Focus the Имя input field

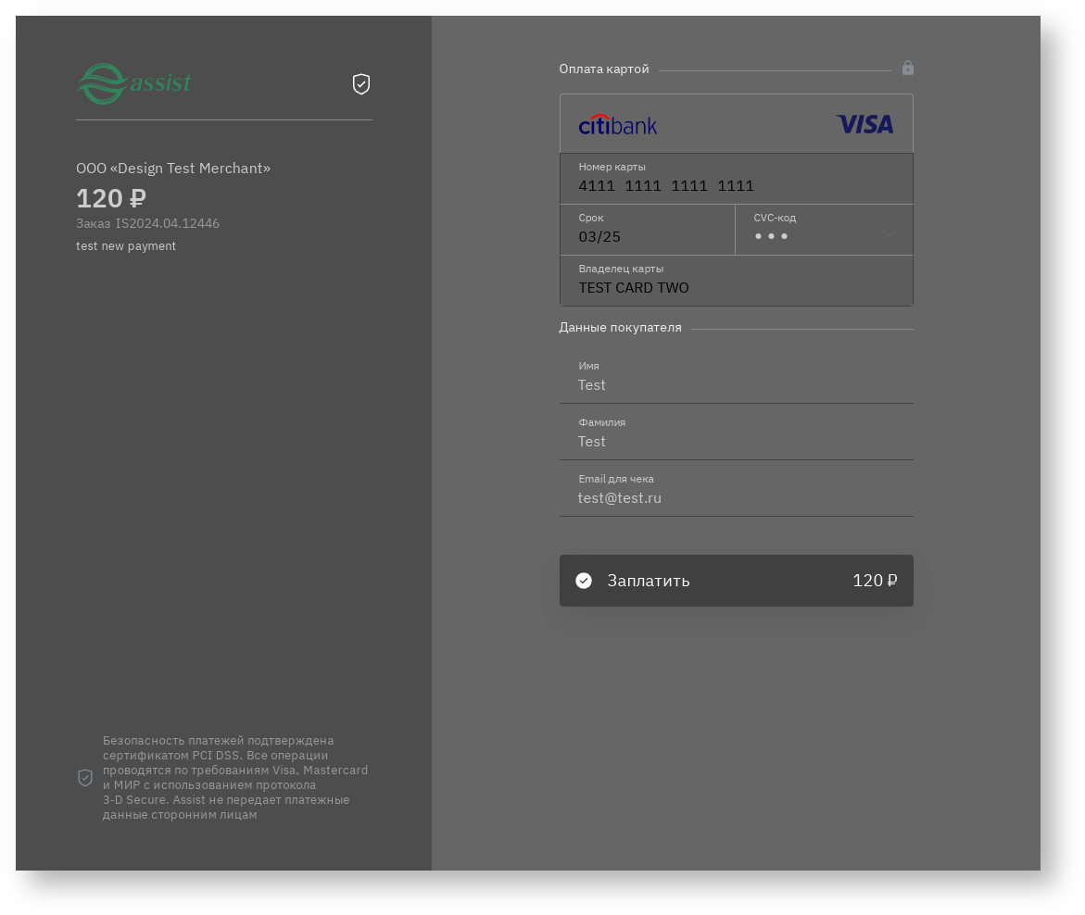click(736, 384)
